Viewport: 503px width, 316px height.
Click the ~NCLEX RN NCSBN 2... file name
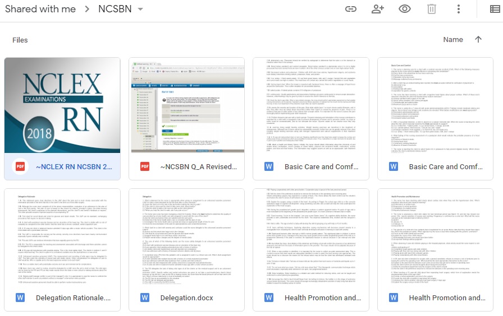pyautogui.click(x=74, y=167)
